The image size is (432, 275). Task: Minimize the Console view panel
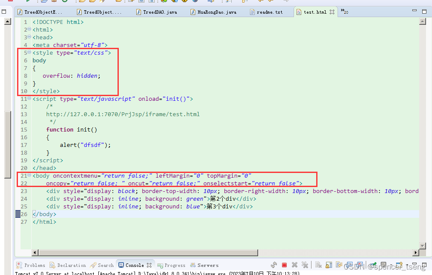coord(414,264)
